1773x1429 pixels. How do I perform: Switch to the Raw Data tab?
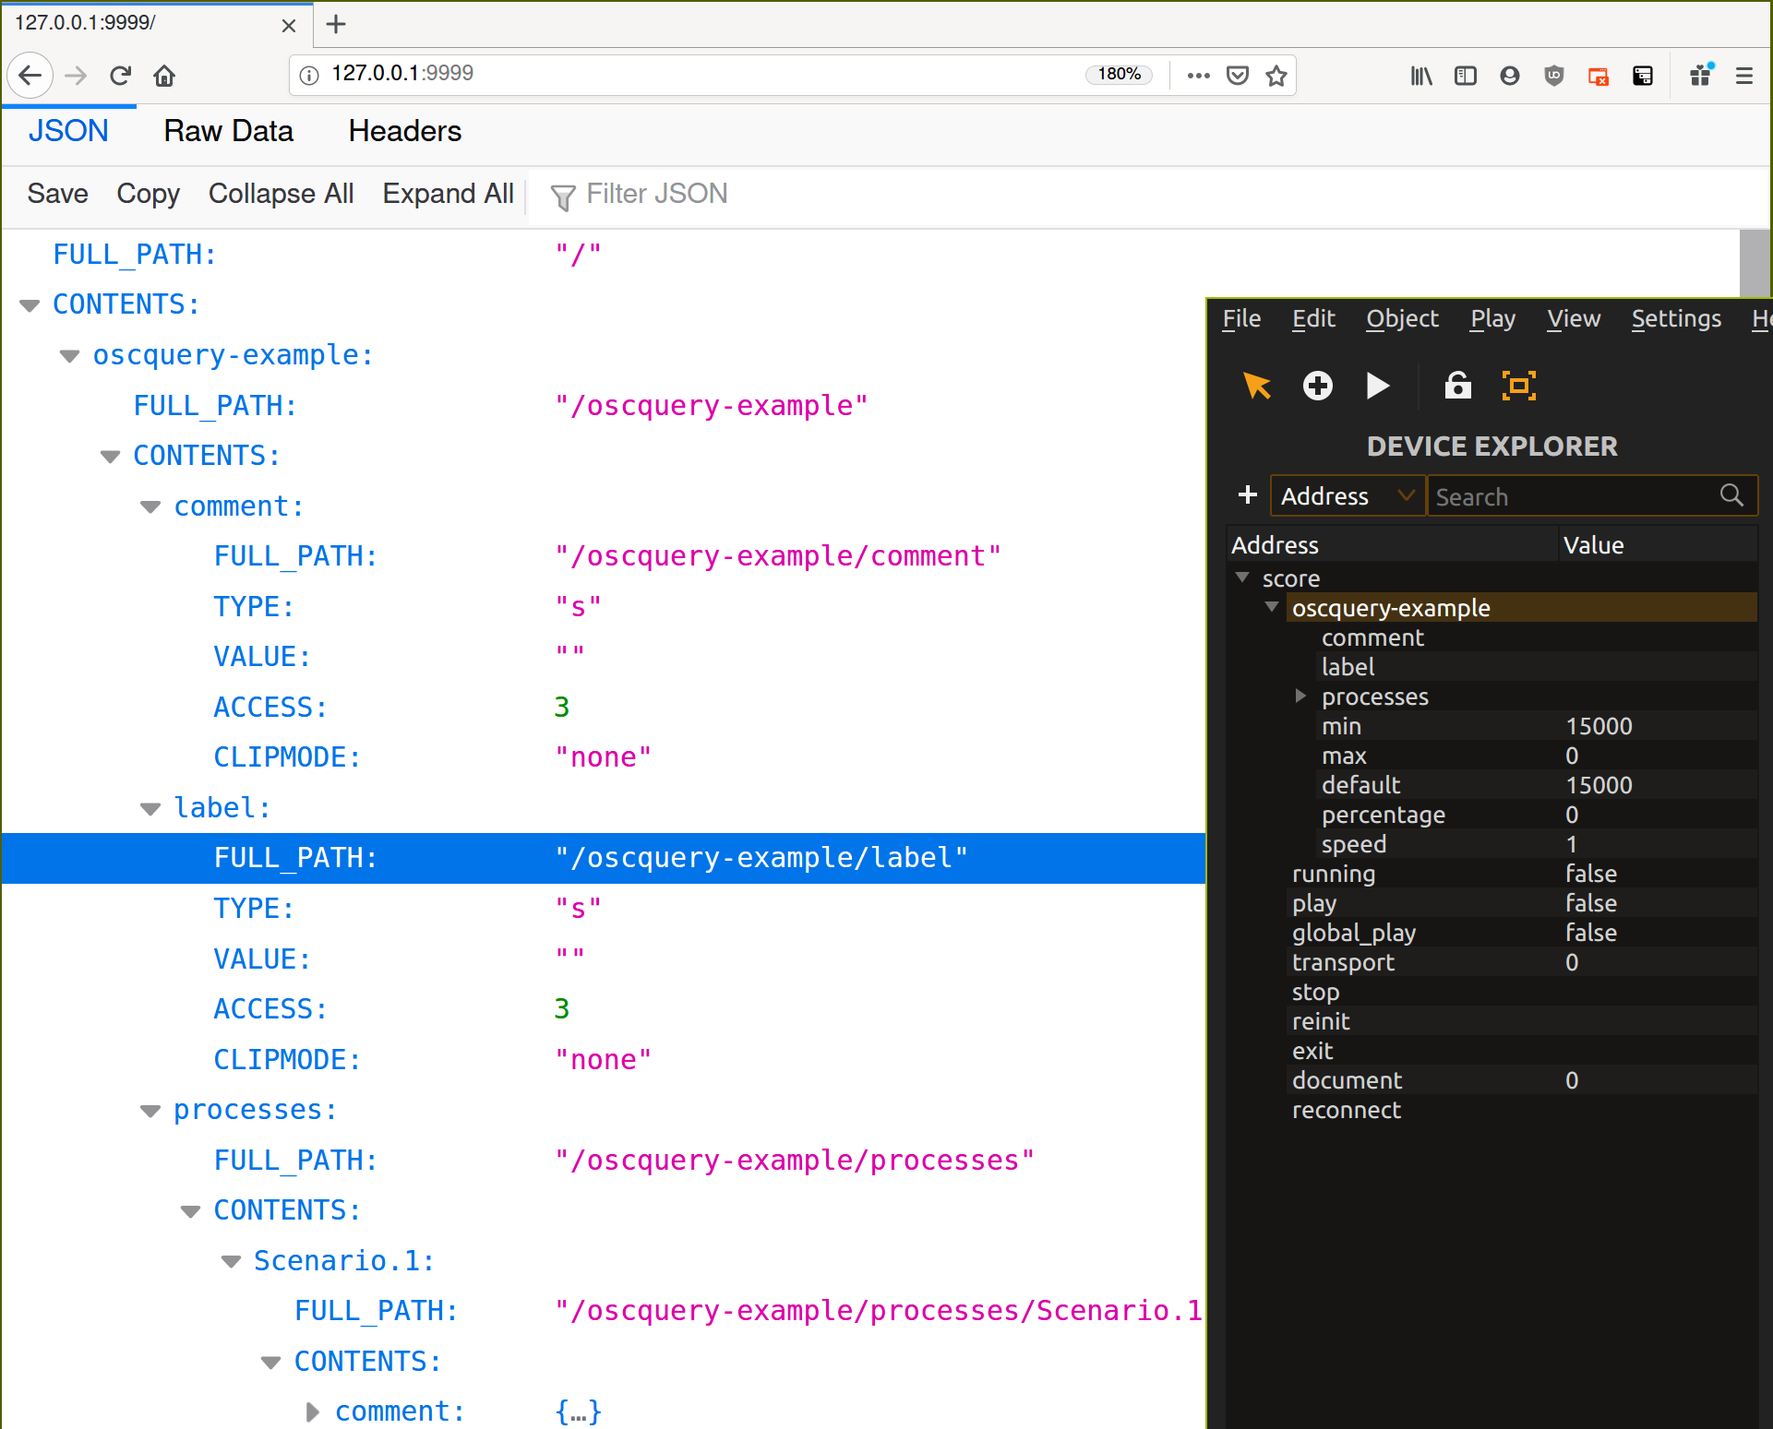pyautogui.click(x=228, y=131)
